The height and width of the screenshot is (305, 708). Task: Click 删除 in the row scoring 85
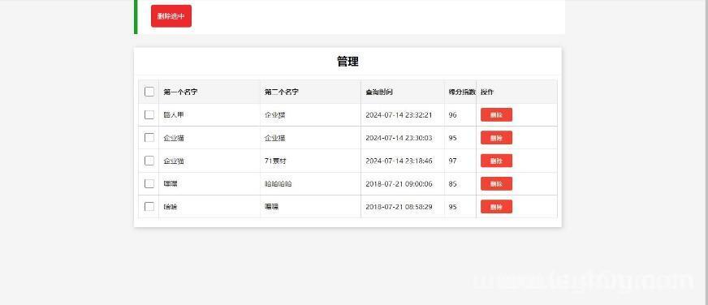click(496, 183)
